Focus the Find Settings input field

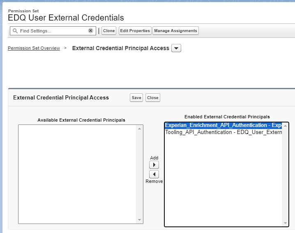(53, 31)
